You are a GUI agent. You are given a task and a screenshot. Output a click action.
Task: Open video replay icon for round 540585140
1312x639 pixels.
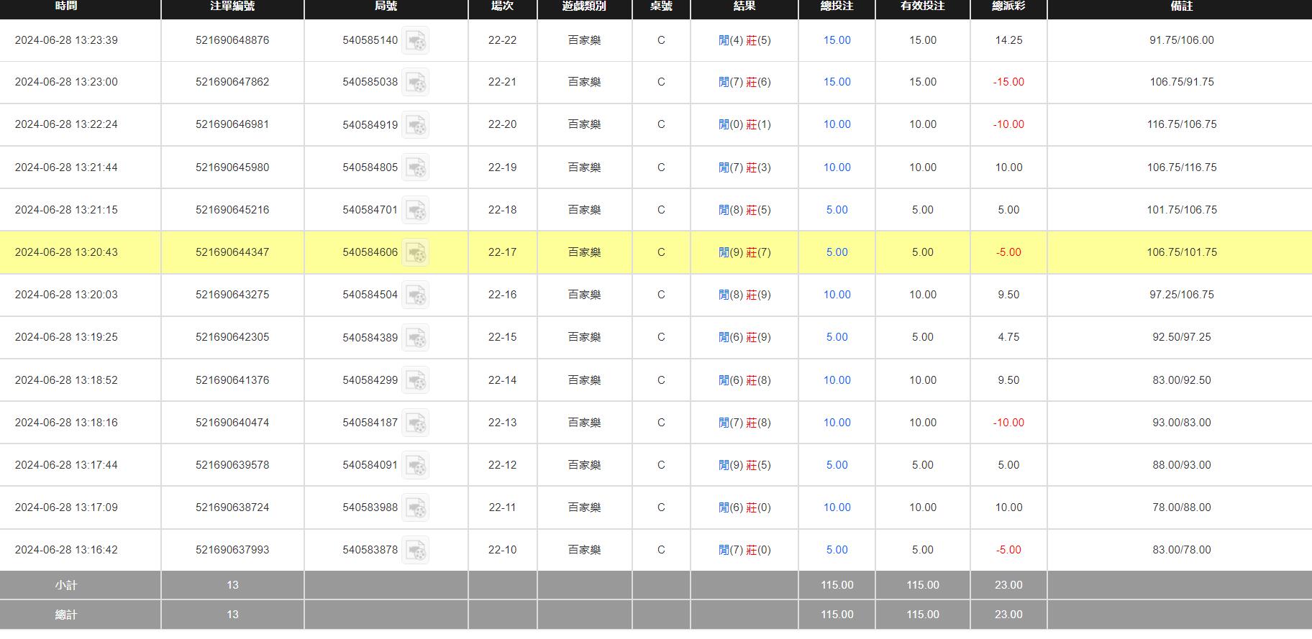tap(415, 41)
